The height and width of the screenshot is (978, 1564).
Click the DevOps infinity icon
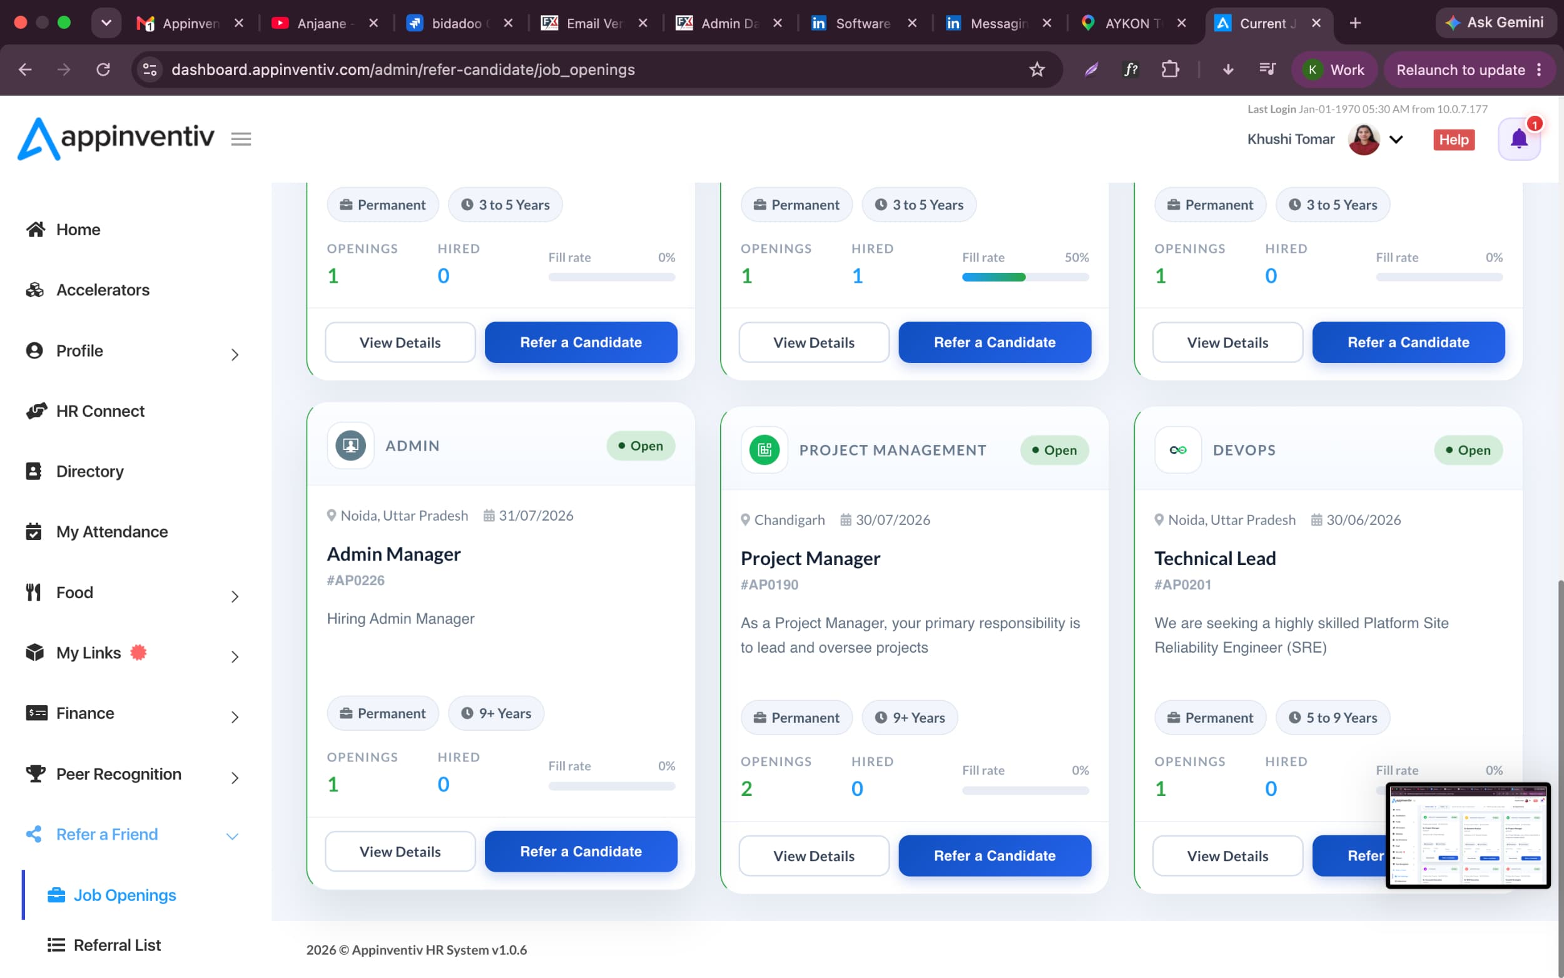pyautogui.click(x=1178, y=450)
